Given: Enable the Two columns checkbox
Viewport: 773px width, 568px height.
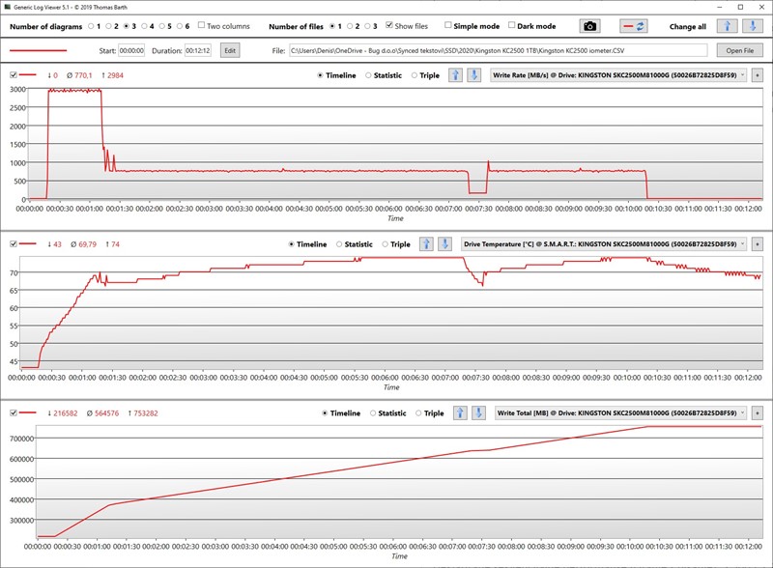Looking at the screenshot, I should pyautogui.click(x=201, y=25).
